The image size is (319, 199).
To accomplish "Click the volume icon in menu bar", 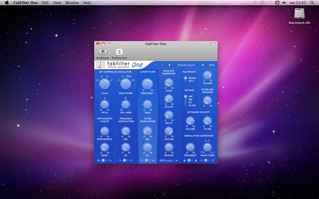I will tap(284, 3).
